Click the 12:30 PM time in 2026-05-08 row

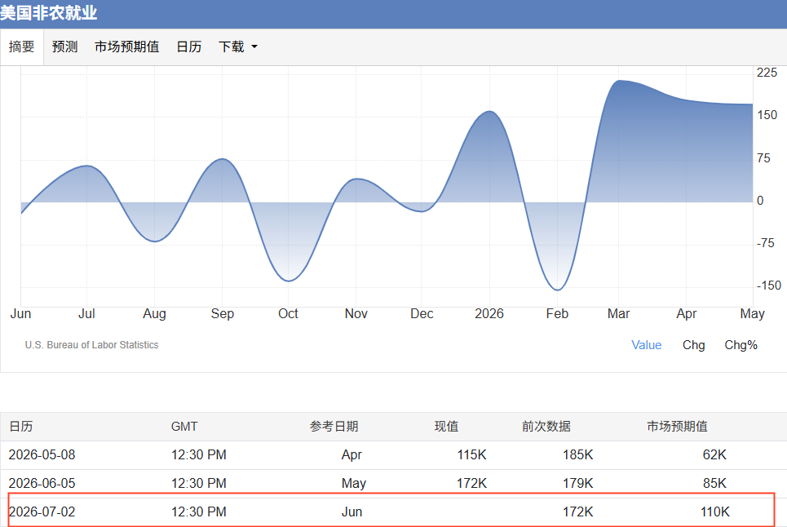pyautogui.click(x=199, y=454)
